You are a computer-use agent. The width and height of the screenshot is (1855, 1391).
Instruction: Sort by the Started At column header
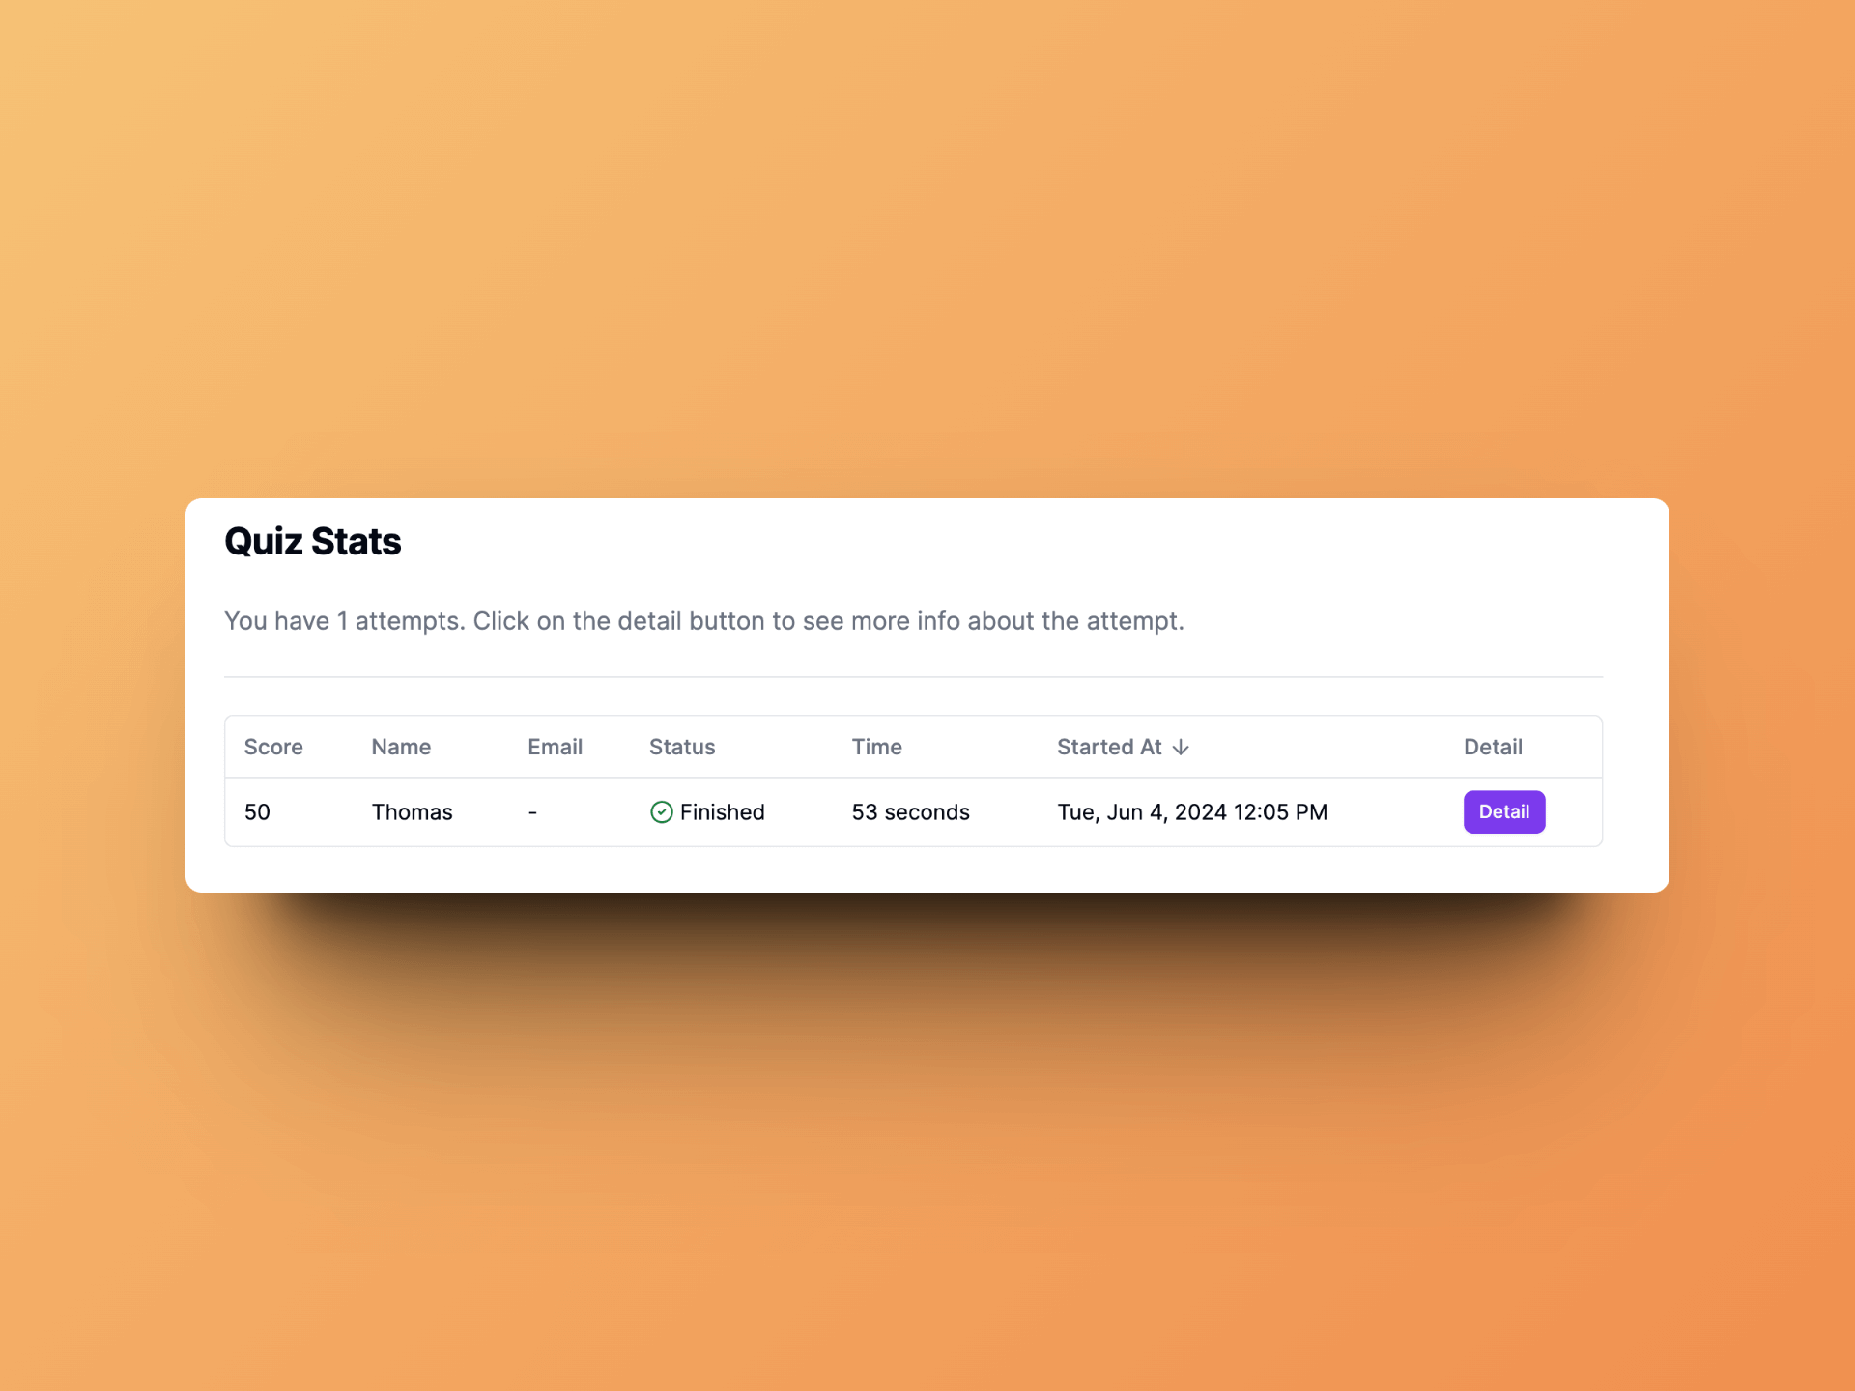click(1109, 747)
